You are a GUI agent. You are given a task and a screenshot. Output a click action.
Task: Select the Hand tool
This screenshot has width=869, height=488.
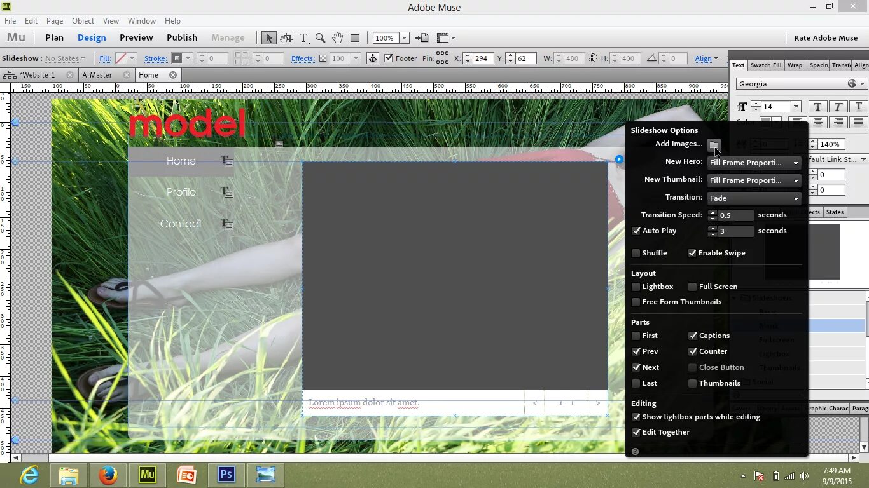pyautogui.click(x=337, y=38)
